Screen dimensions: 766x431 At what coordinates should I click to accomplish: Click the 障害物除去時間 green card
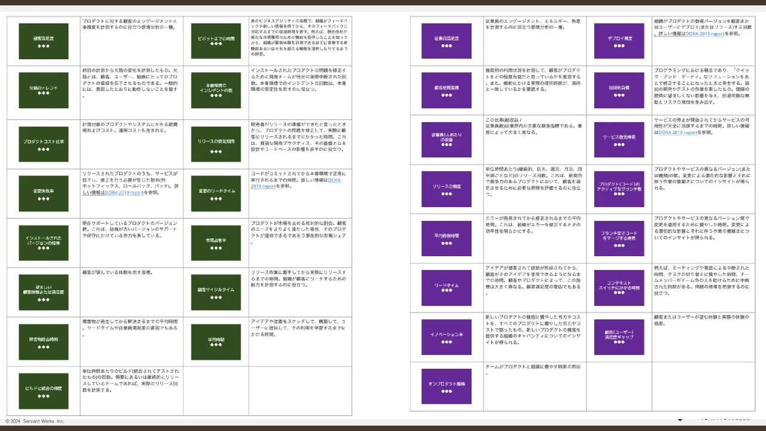pyautogui.click(x=44, y=341)
